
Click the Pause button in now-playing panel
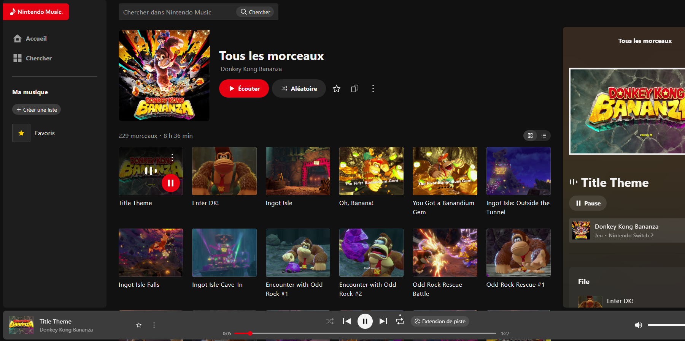588,203
